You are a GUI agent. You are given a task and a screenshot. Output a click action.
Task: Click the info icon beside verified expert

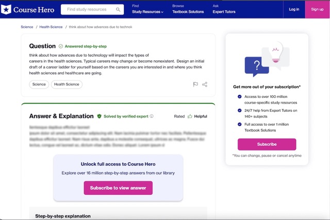152,116
